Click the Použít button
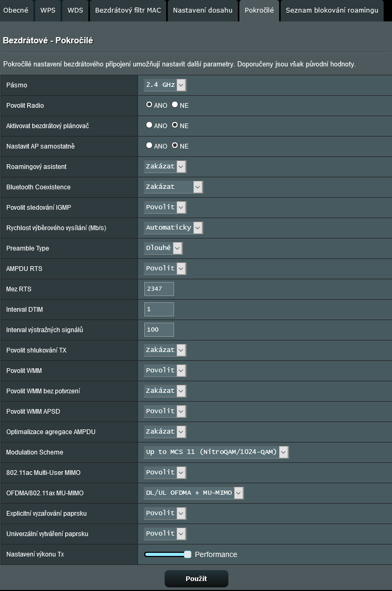Viewport: 392px width, 591px height. click(196, 578)
